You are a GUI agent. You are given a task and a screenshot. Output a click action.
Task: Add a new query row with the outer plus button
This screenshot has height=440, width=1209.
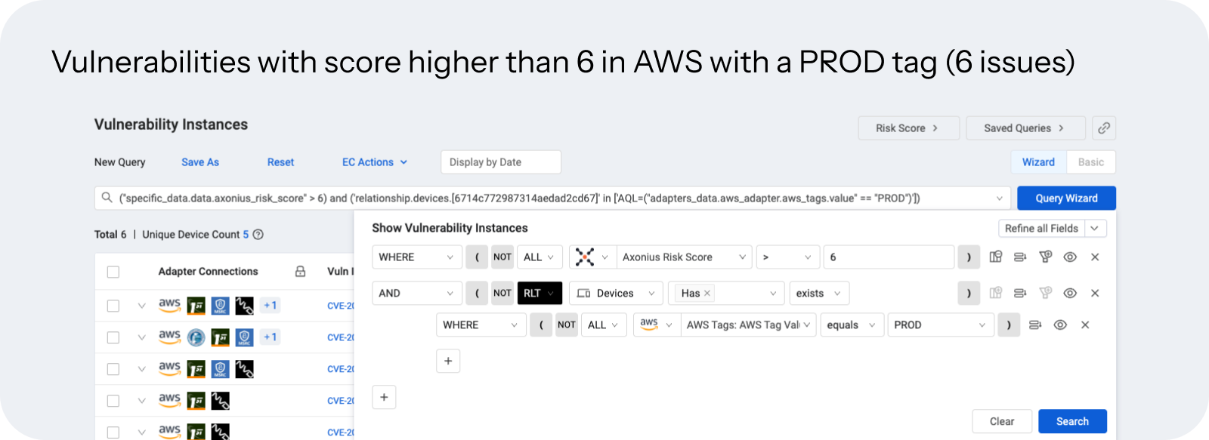coord(384,397)
